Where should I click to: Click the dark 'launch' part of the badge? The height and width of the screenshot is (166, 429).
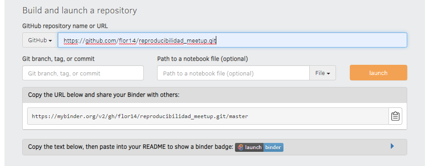(249, 147)
